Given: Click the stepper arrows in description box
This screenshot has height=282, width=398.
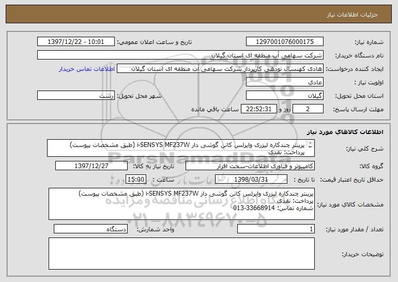Looking at the screenshot, I should coord(311,145).
